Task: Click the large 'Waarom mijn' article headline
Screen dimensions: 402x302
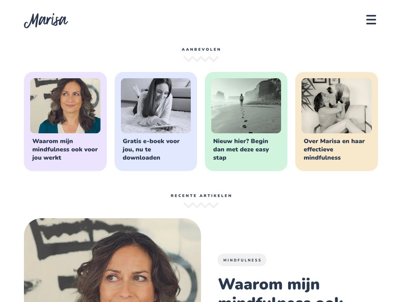Action: click(x=269, y=285)
